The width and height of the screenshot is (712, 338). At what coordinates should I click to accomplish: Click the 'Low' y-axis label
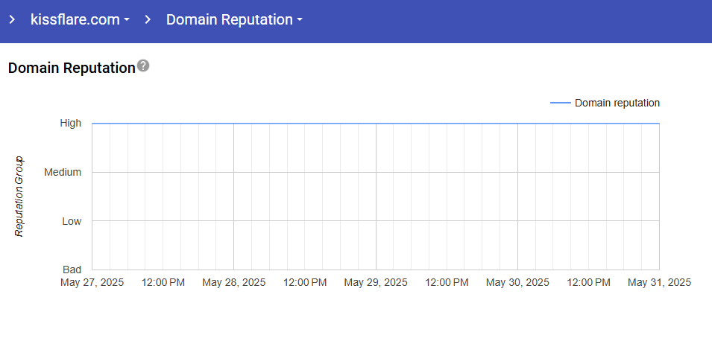pyautogui.click(x=72, y=221)
